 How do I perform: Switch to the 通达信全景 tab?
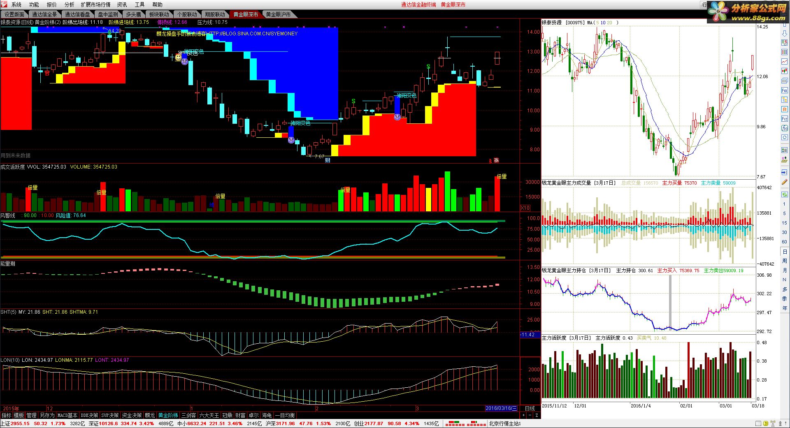(x=45, y=14)
